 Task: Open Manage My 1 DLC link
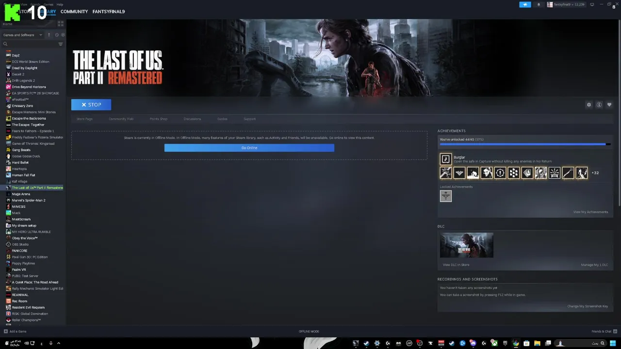(x=594, y=265)
